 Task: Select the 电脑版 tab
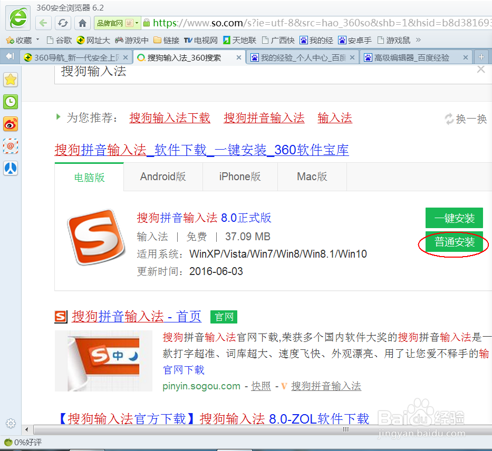click(89, 178)
